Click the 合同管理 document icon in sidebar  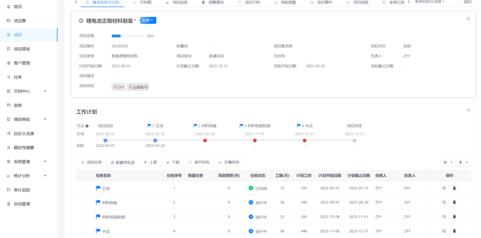click(x=9, y=204)
